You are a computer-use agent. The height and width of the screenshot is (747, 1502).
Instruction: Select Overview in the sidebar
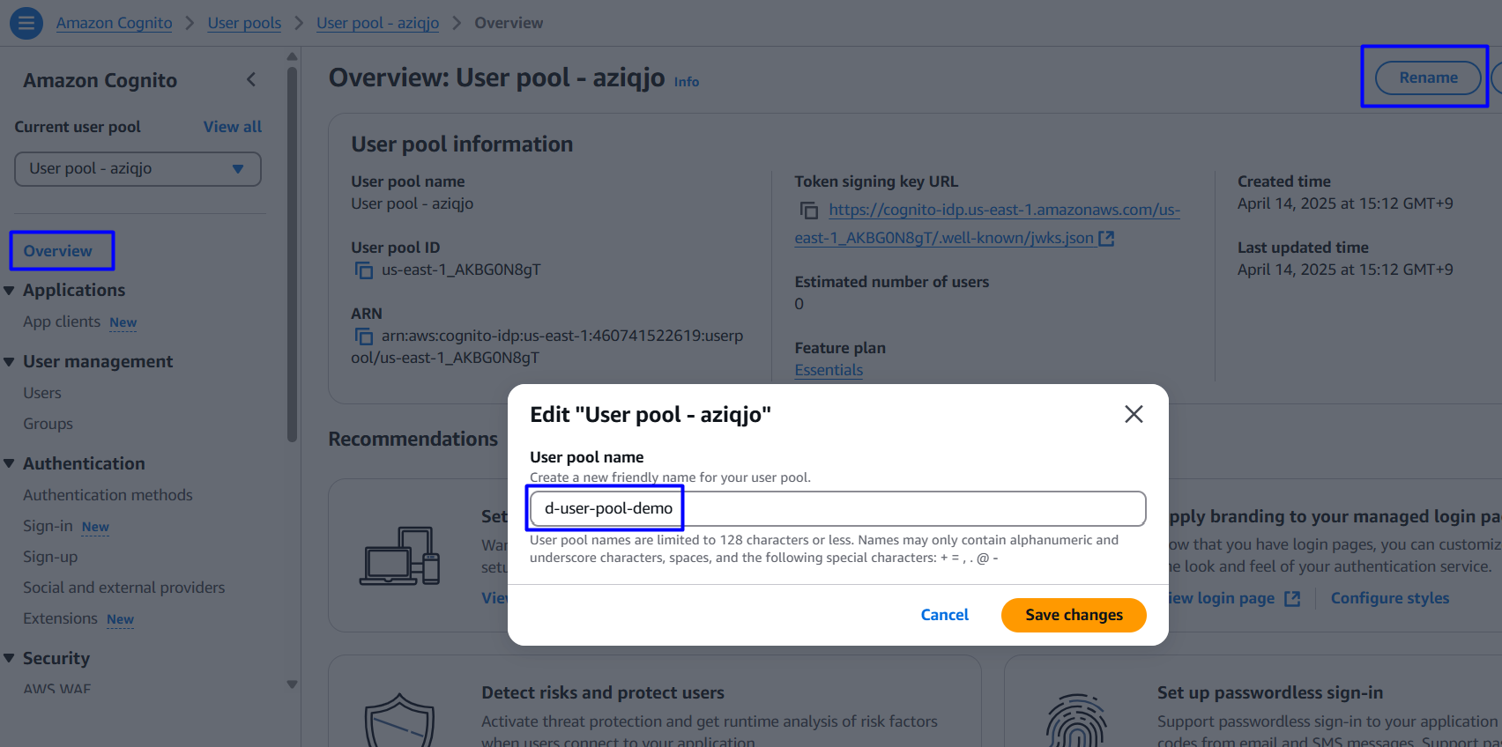58,251
